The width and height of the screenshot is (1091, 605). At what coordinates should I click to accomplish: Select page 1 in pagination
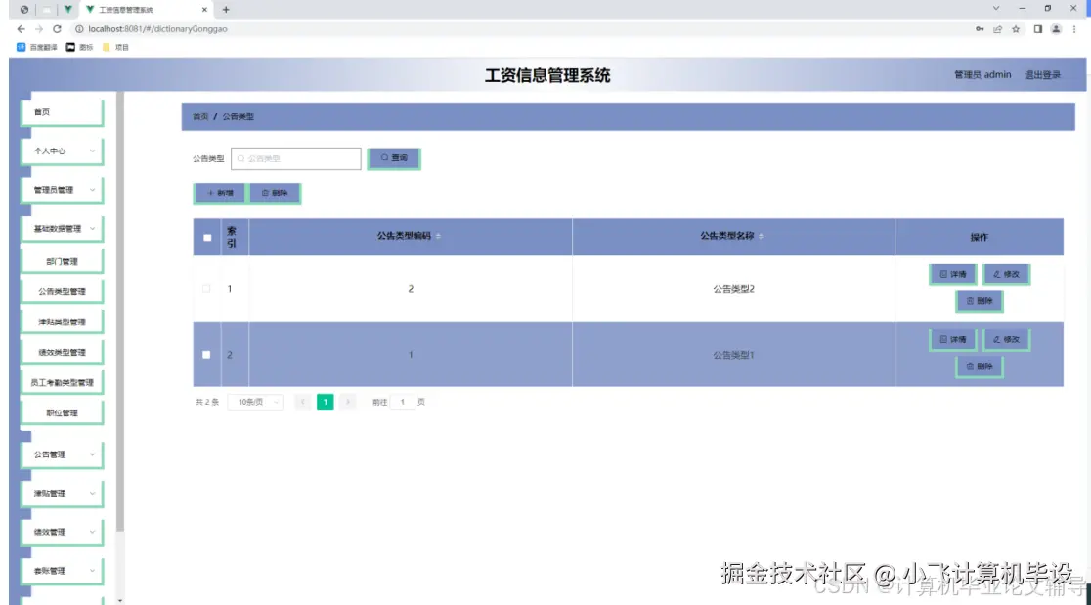pos(325,402)
